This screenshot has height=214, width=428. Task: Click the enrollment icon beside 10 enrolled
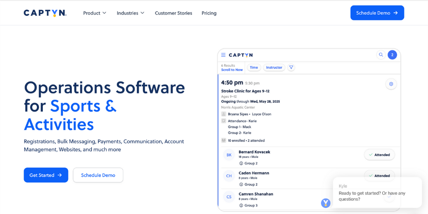pos(223,140)
